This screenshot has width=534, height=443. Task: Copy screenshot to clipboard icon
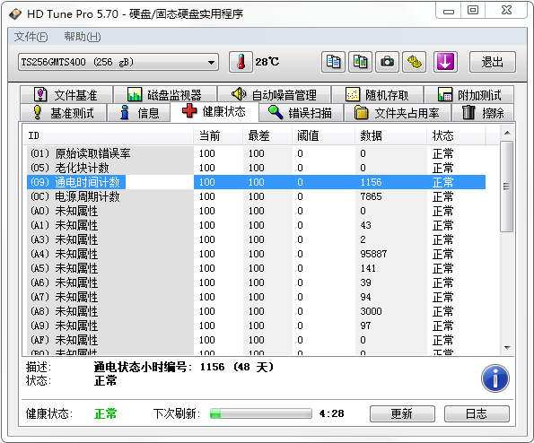point(360,62)
